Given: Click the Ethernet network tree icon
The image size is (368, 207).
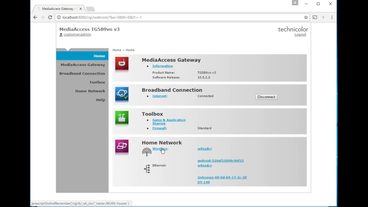Looking at the screenshot, I should (x=147, y=169).
